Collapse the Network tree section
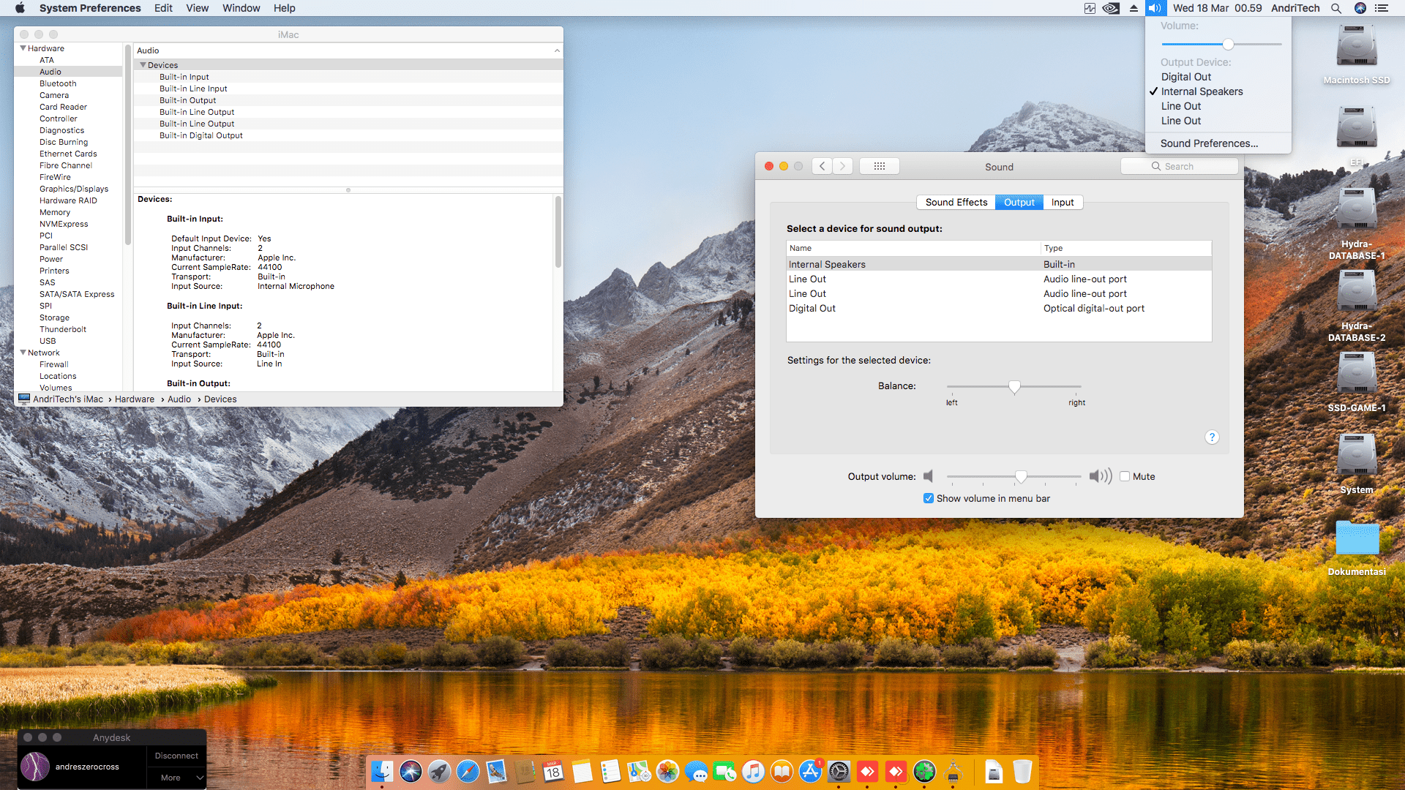The height and width of the screenshot is (790, 1405). point(23,353)
